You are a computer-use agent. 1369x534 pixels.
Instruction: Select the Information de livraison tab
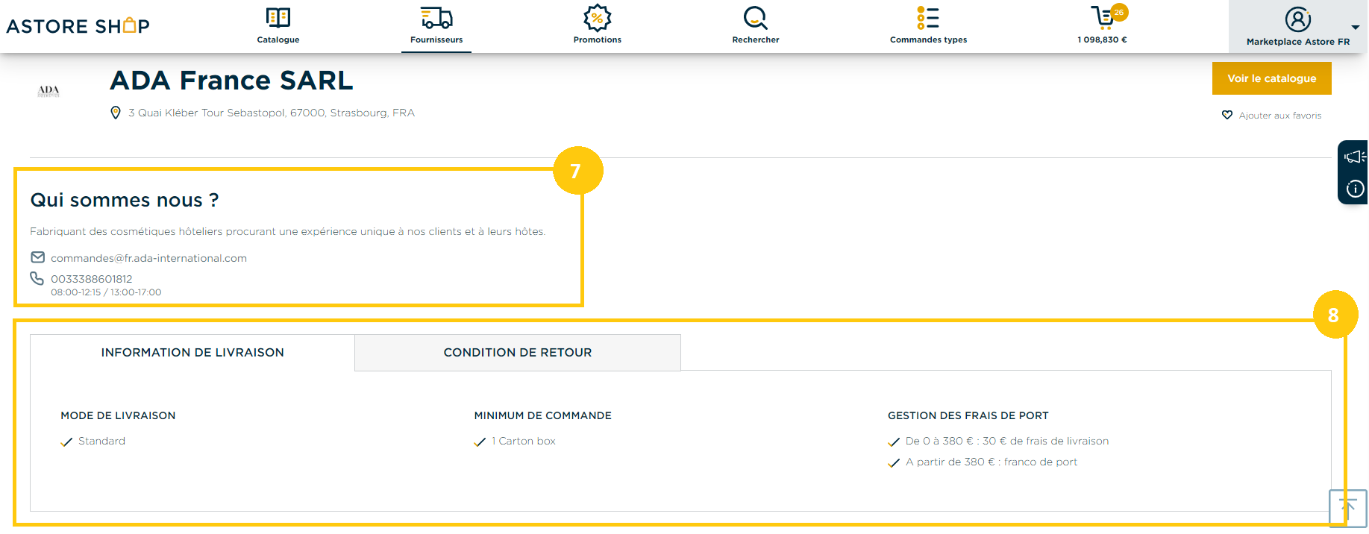tap(192, 353)
